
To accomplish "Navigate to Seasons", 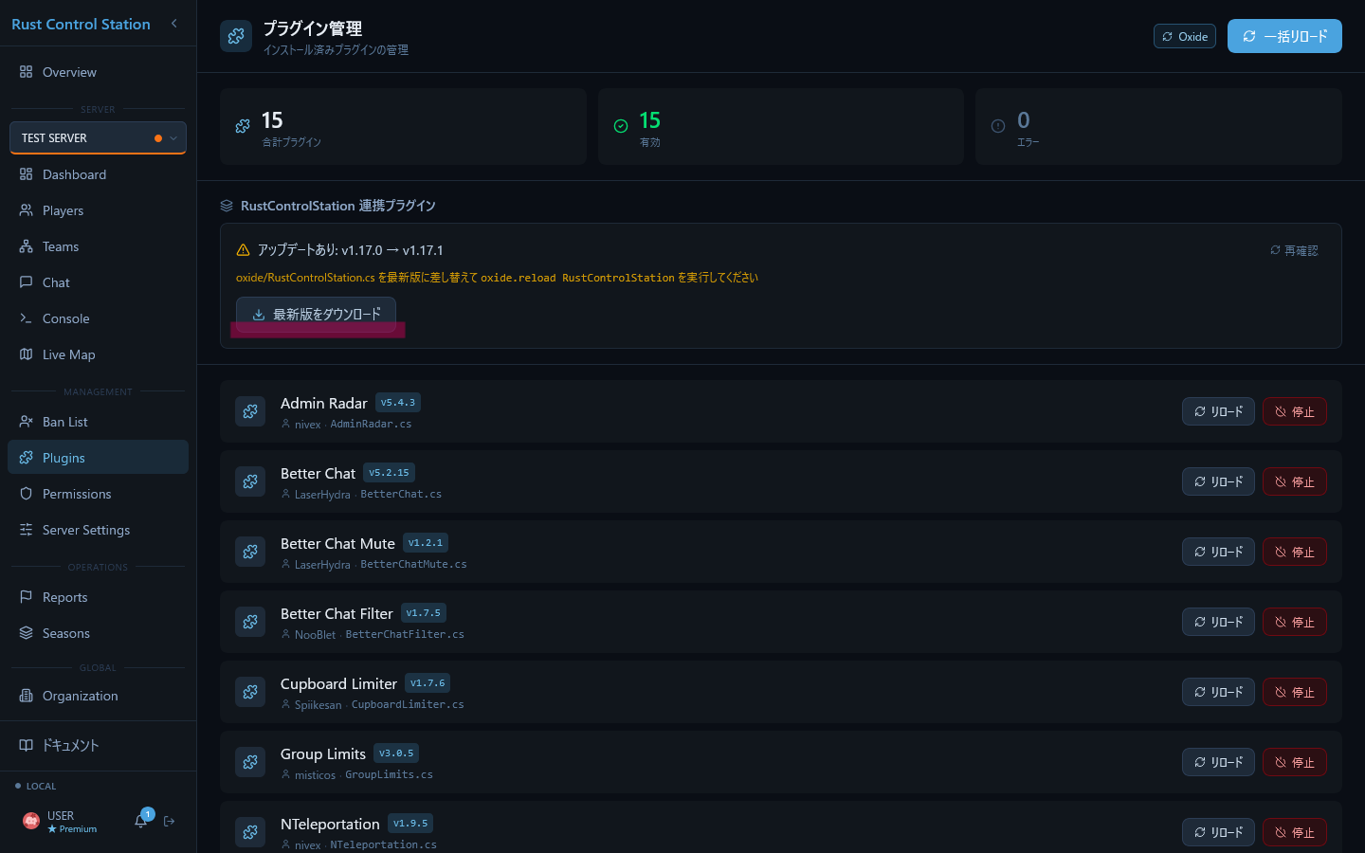I will (98, 633).
